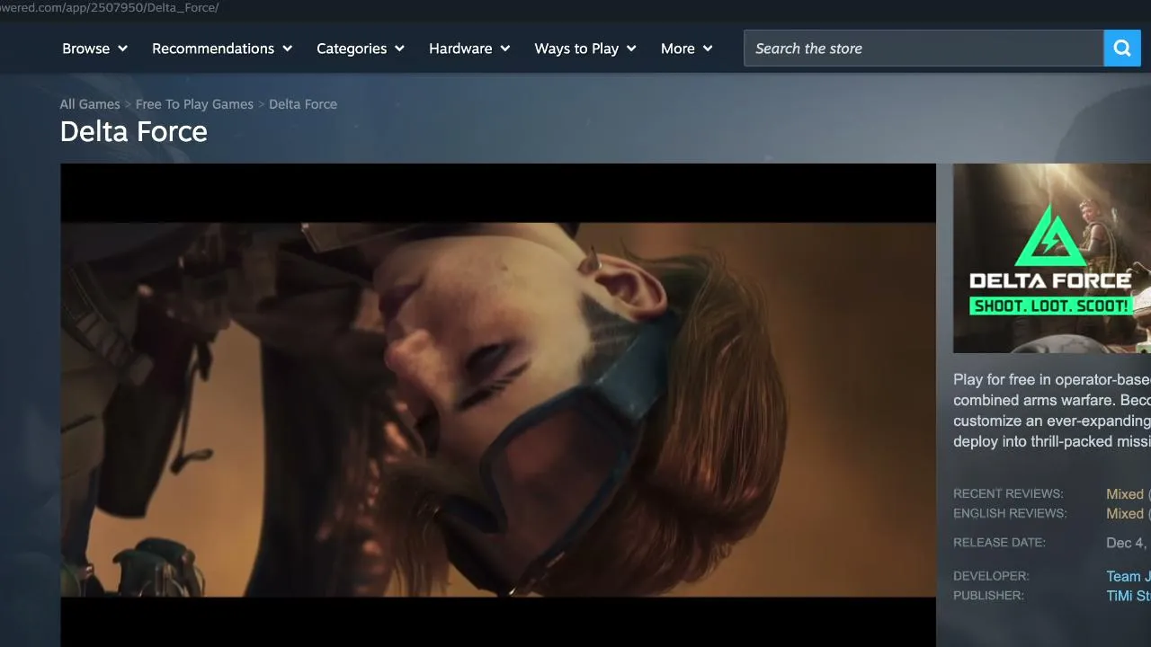
Task: Open the developer link starting with Team
Action: click(1129, 576)
